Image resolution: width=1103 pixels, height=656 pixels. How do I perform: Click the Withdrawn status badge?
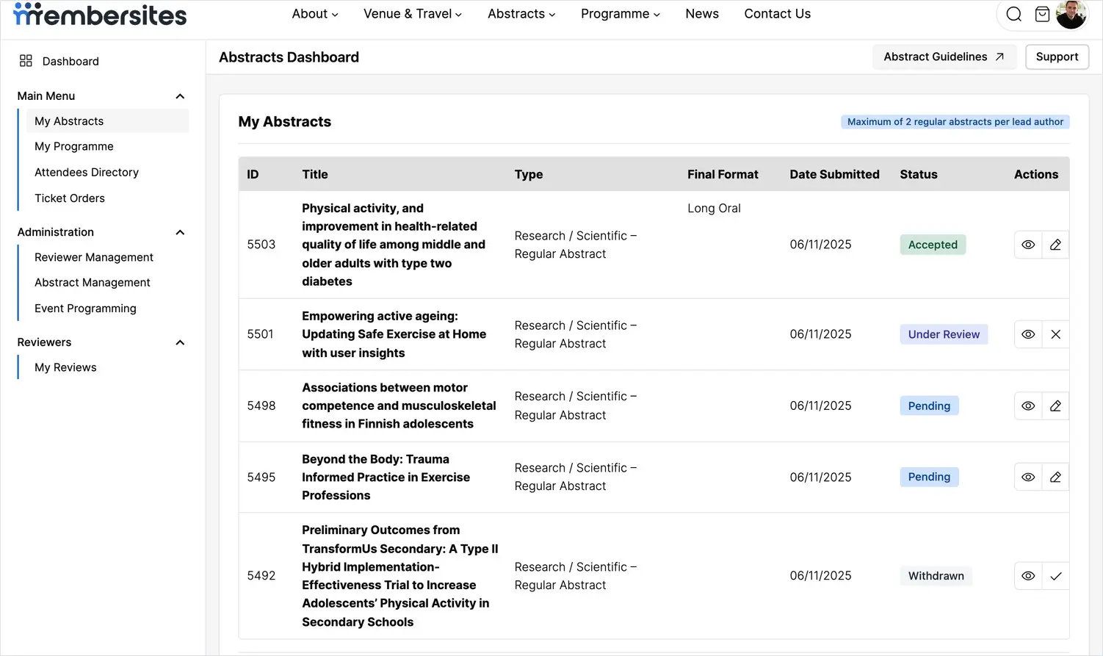(936, 576)
